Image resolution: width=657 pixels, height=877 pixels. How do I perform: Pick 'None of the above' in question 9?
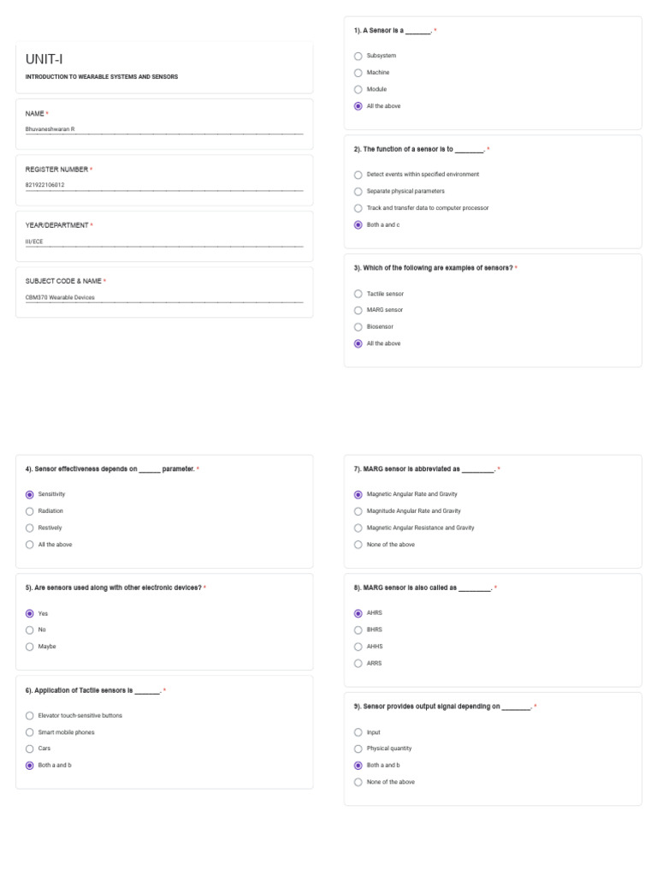pos(358,783)
